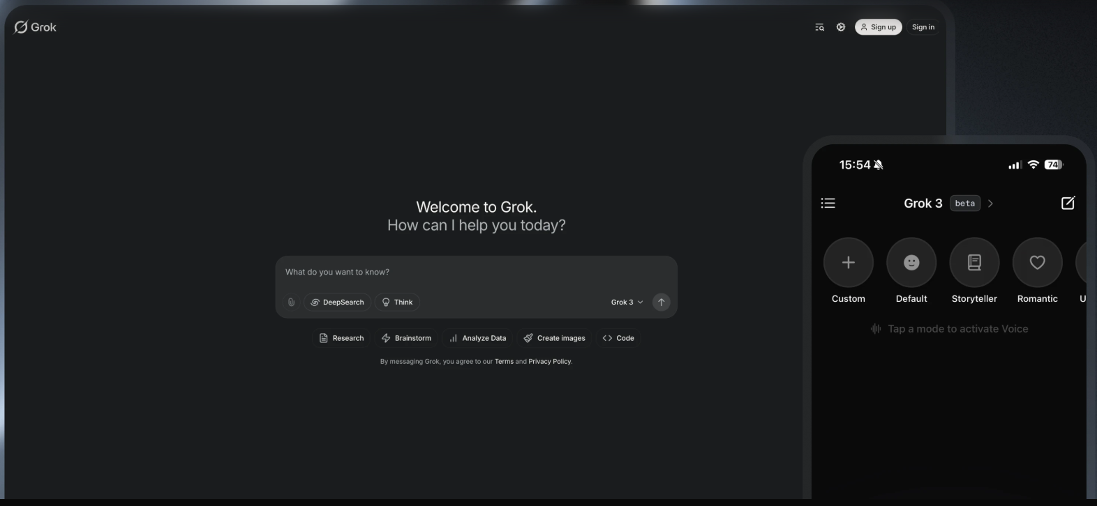Click the muted bell icon beside 15:54

[x=879, y=165]
